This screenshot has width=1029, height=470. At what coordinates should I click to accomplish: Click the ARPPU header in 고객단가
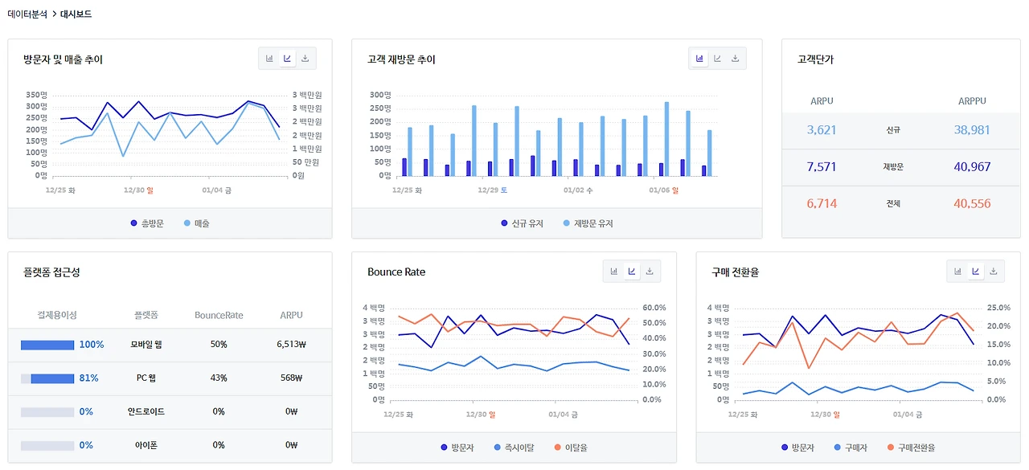click(x=972, y=101)
